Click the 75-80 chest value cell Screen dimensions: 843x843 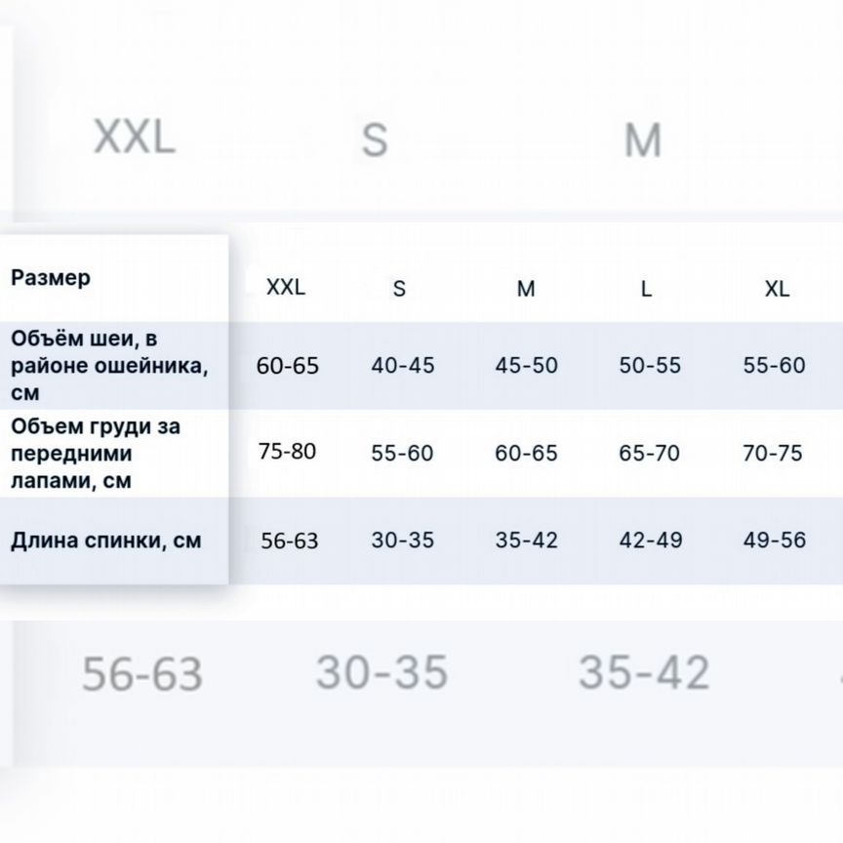[288, 452]
